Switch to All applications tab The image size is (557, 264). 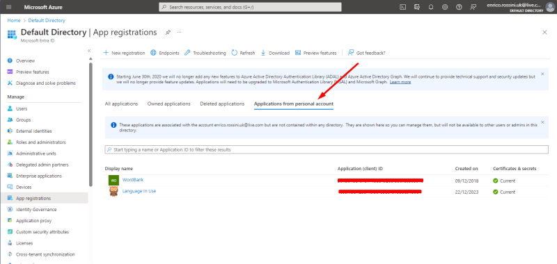click(x=121, y=104)
